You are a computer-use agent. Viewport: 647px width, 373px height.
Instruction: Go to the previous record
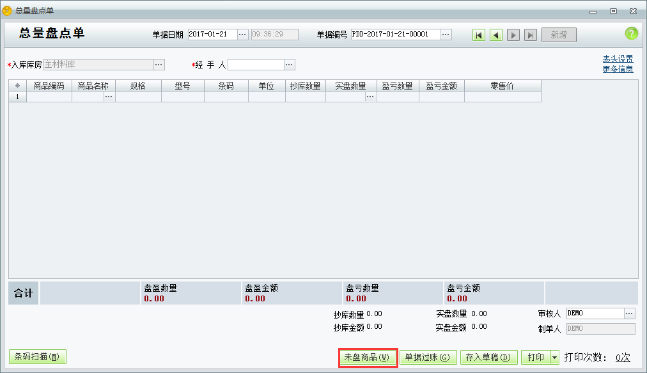495,35
